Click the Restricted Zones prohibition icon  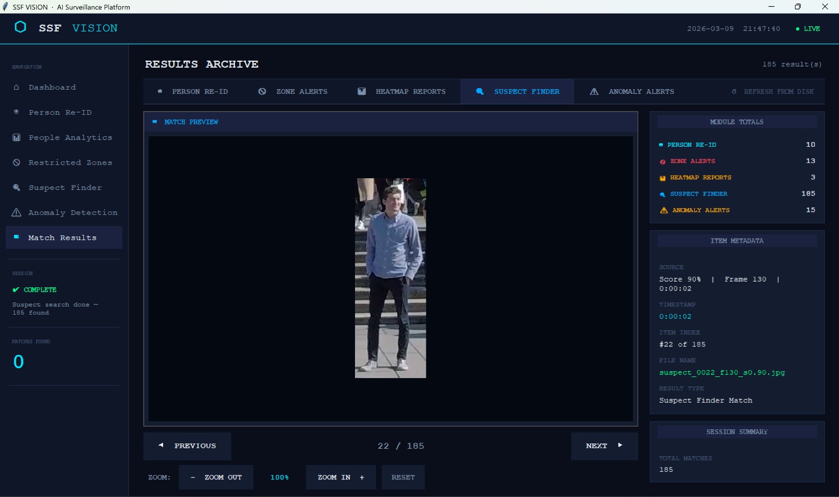[16, 163]
